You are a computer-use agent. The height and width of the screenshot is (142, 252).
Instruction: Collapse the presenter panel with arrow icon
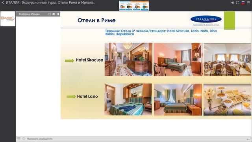pos(58,14)
